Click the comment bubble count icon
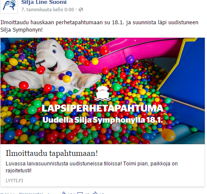Viewport: 207px width, 194px height. tap(80, 193)
